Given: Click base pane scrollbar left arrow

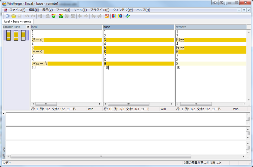Looking at the screenshot, I should pyautogui.click(x=105, y=104).
